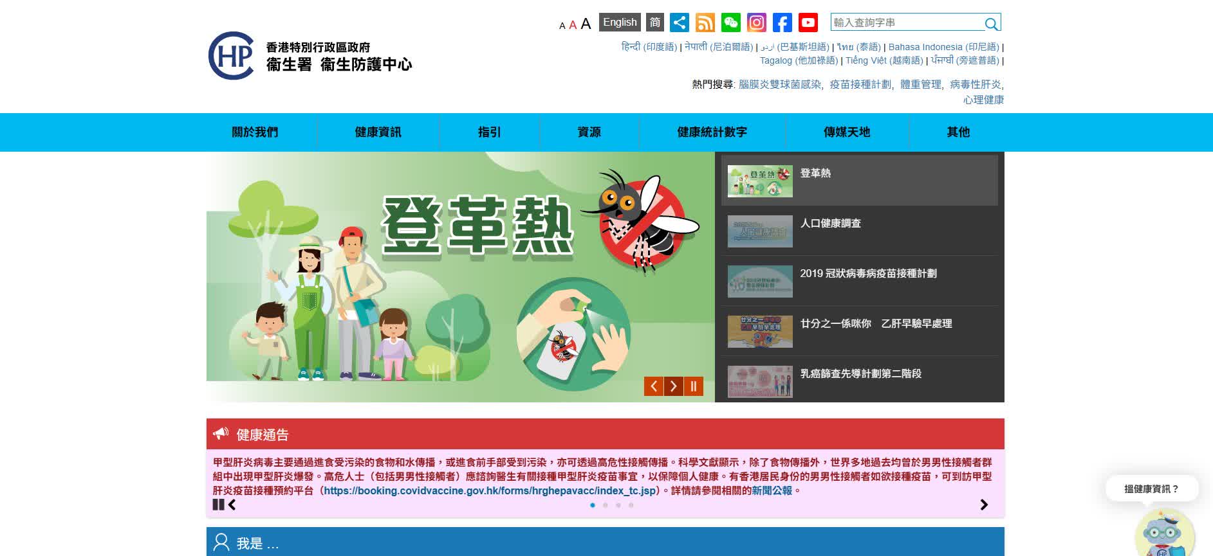The height and width of the screenshot is (556, 1213).
Task: Click the search keyword input field
Action: [x=907, y=22]
